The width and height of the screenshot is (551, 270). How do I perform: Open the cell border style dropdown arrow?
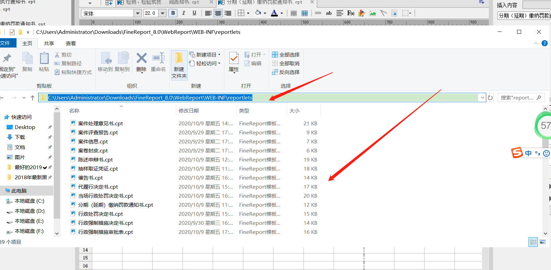[x=248, y=13]
